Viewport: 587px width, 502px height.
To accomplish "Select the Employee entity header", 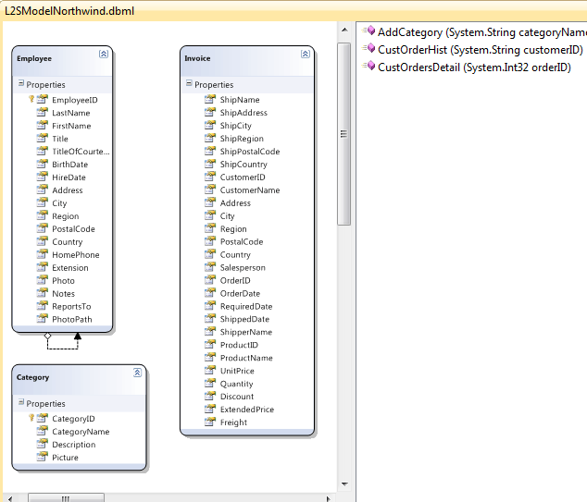I will click(x=62, y=60).
